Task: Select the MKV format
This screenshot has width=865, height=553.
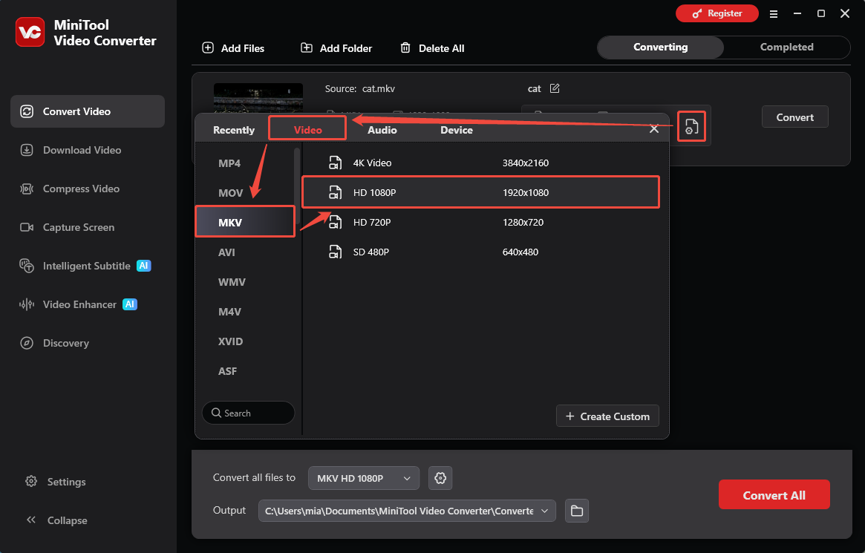Action: point(245,222)
